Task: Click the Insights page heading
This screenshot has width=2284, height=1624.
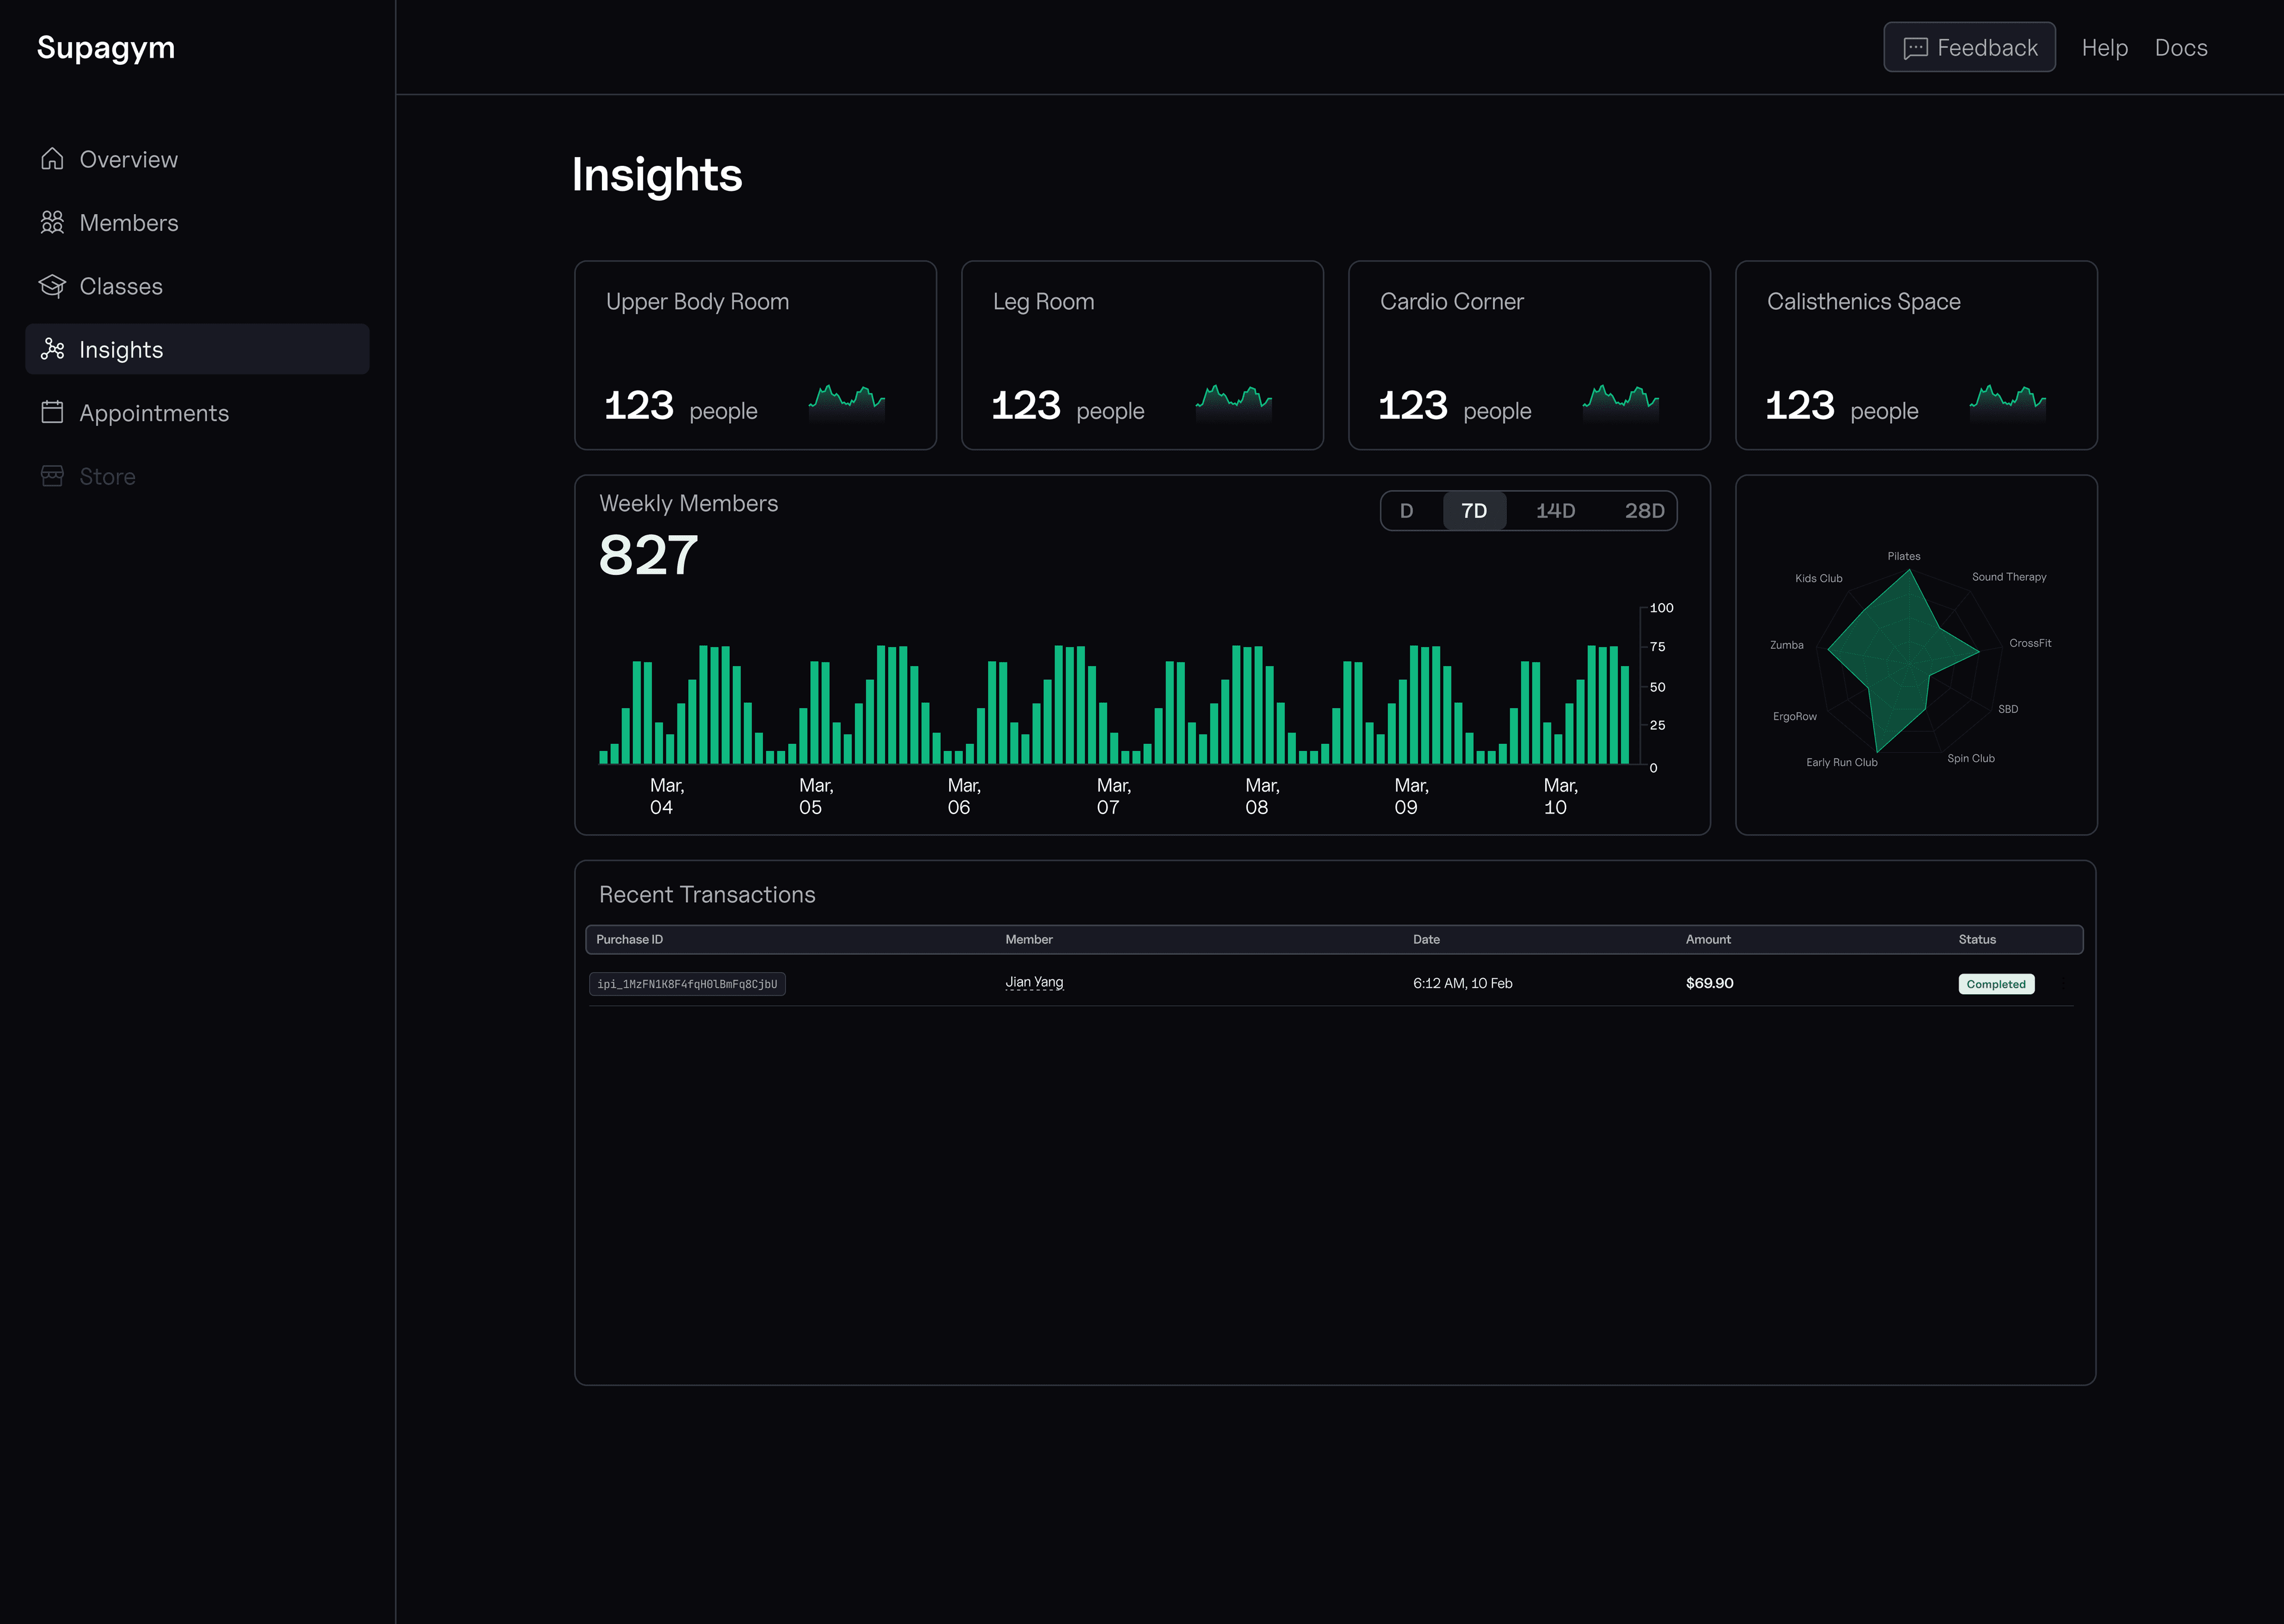Action: pyautogui.click(x=657, y=175)
